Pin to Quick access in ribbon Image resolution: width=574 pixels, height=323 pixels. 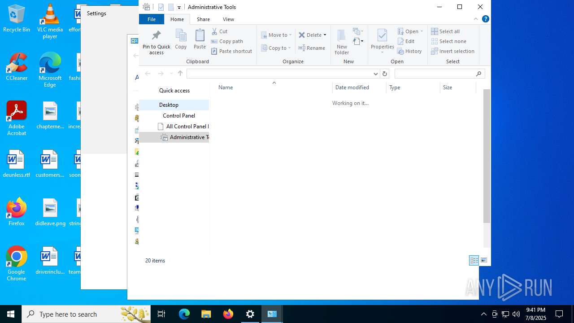click(157, 42)
